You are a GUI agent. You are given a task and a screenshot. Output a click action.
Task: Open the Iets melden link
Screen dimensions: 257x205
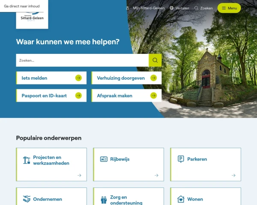click(51, 78)
